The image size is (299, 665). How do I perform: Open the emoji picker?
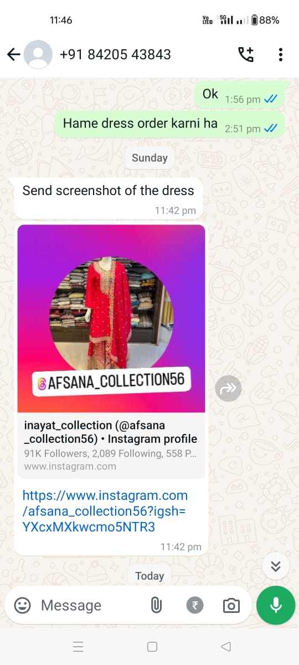[x=22, y=605]
